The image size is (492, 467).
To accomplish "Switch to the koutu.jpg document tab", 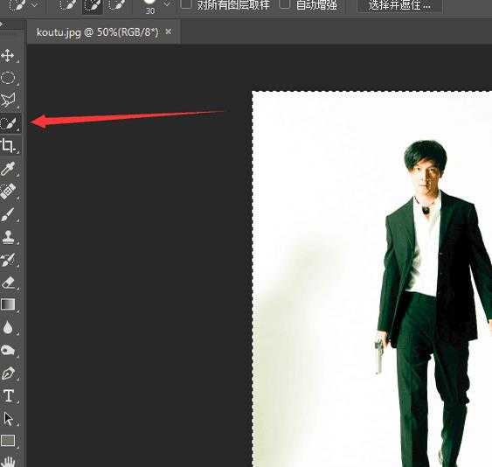I will tap(97, 32).
